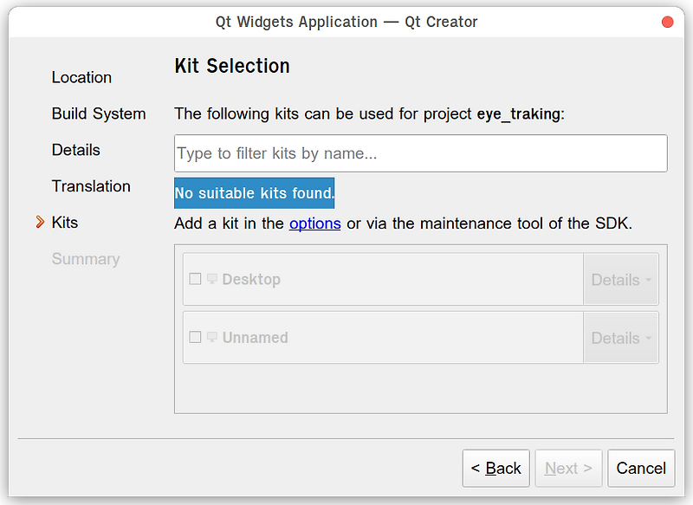Viewport: 693px width, 505px height.
Task: Enable the Unnamed kit checkbox
Action: (x=195, y=337)
